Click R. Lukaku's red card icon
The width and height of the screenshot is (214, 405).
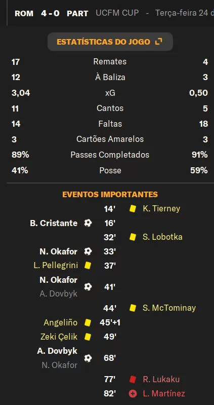(x=133, y=379)
